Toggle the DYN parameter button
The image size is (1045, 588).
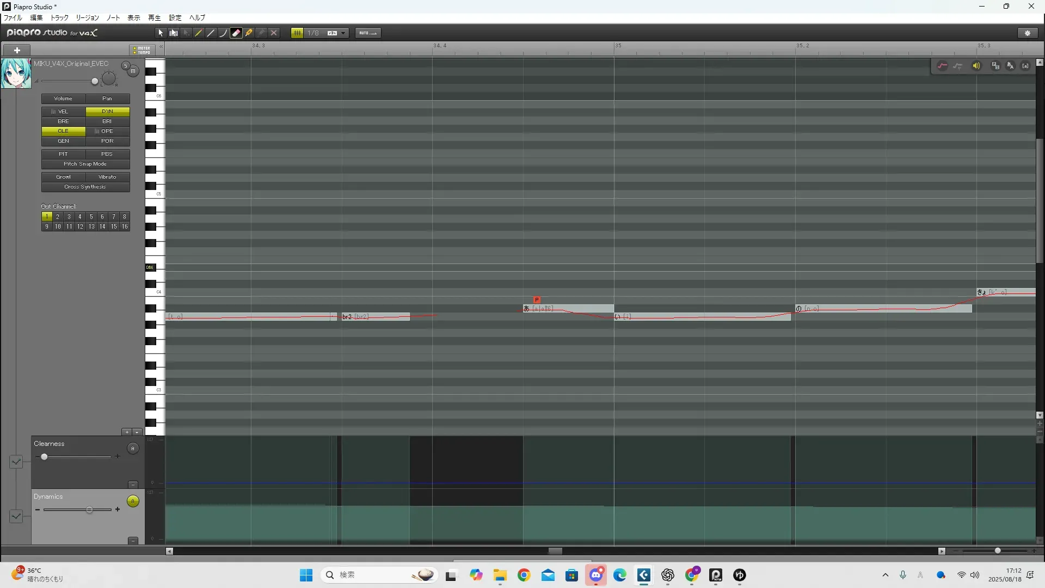(107, 112)
